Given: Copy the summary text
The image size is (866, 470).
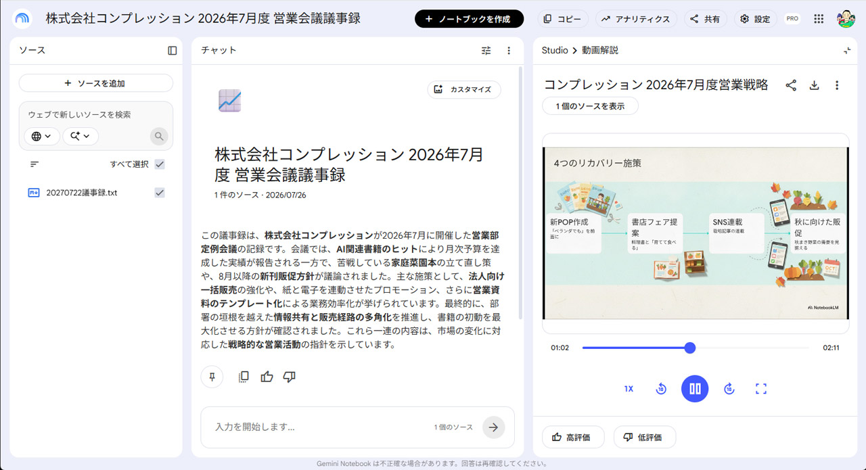Looking at the screenshot, I should click(x=244, y=377).
